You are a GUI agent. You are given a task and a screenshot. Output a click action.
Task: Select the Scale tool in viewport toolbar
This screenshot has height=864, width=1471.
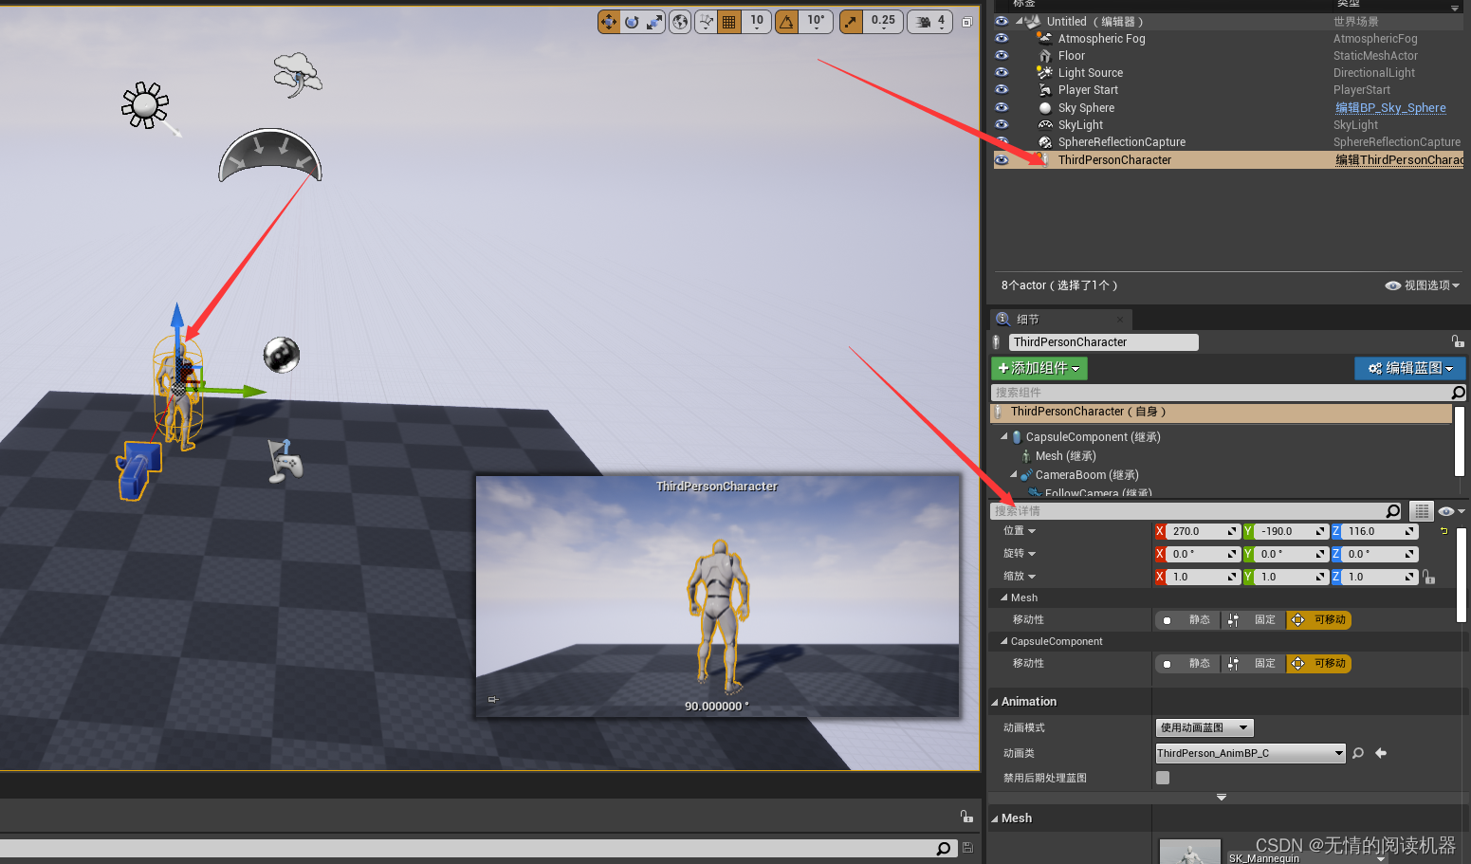(x=655, y=21)
